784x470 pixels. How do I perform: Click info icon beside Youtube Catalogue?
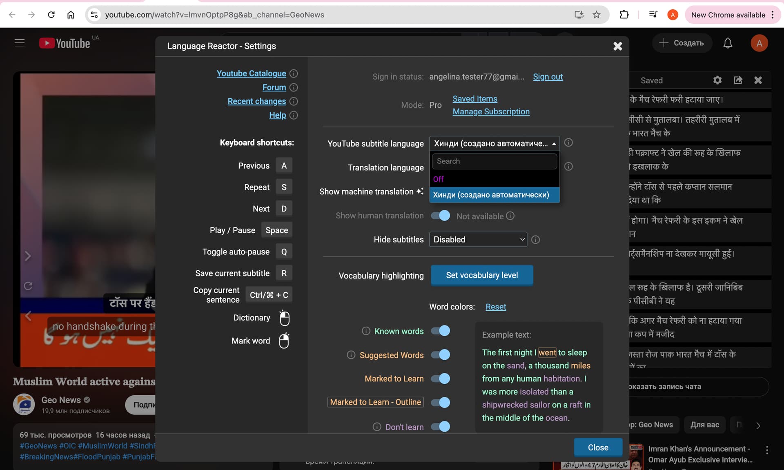(294, 74)
